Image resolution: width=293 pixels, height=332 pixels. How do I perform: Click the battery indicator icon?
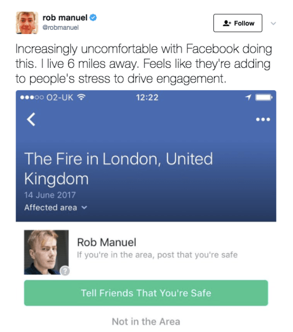264,98
